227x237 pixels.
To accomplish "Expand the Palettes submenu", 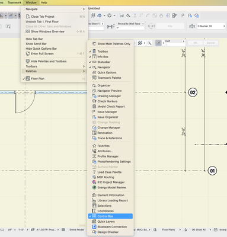I will pyautogui.click(x=55, y=71).
